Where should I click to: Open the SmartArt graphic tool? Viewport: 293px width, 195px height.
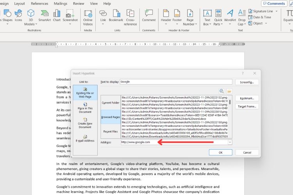(45, 16)
